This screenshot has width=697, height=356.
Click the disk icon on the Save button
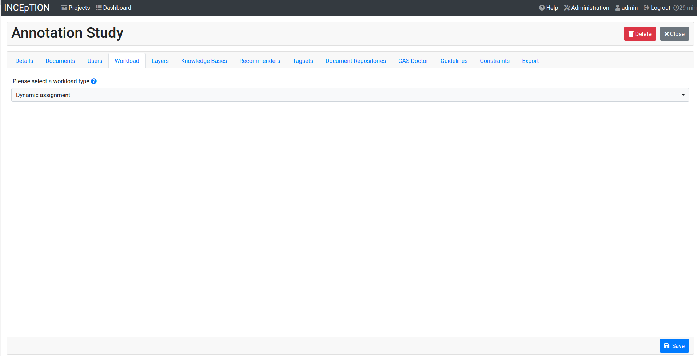[x=666, y=346]
